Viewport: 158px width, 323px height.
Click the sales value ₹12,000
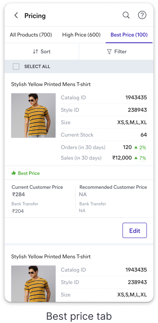(122, 158)
